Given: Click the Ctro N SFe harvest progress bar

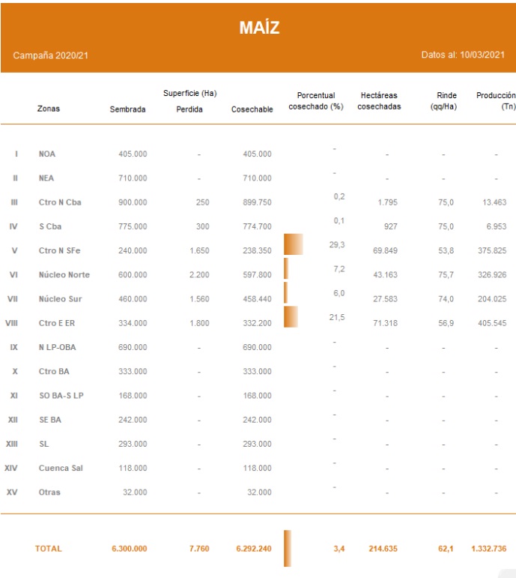Looking at the screenshot, I should 294,244.
